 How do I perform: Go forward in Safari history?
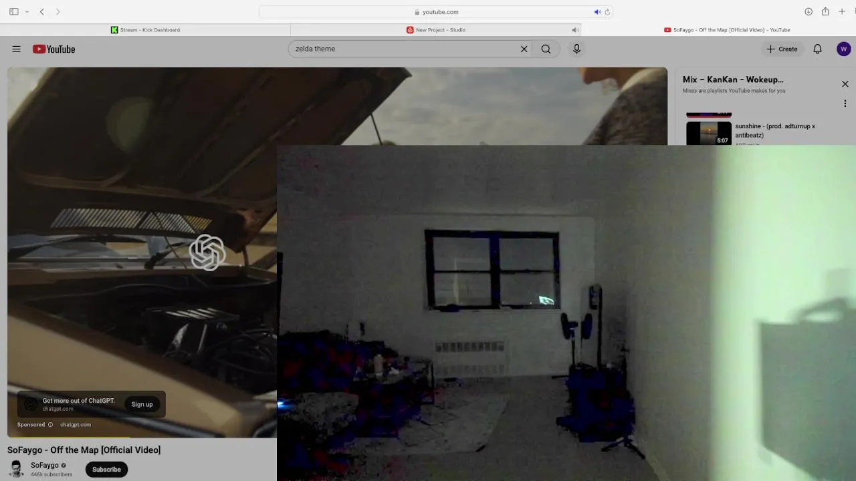click(x=58, y=11)
